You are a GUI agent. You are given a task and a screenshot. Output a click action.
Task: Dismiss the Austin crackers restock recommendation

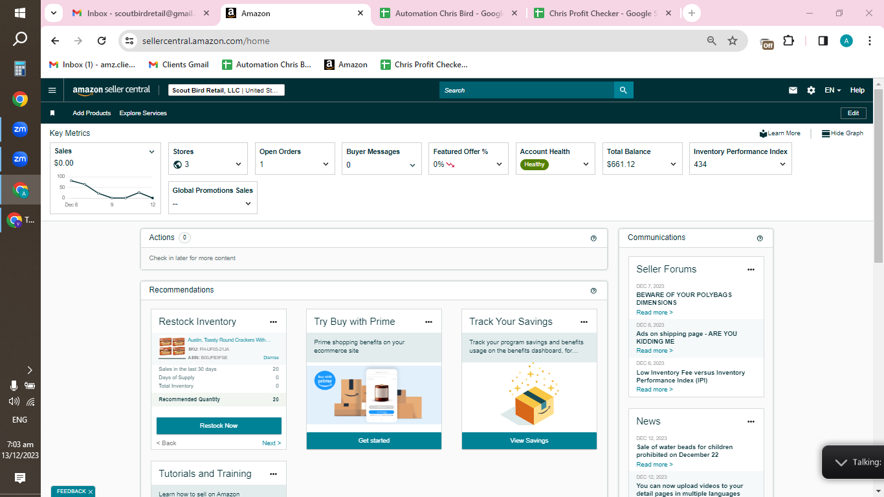[271, 357]
